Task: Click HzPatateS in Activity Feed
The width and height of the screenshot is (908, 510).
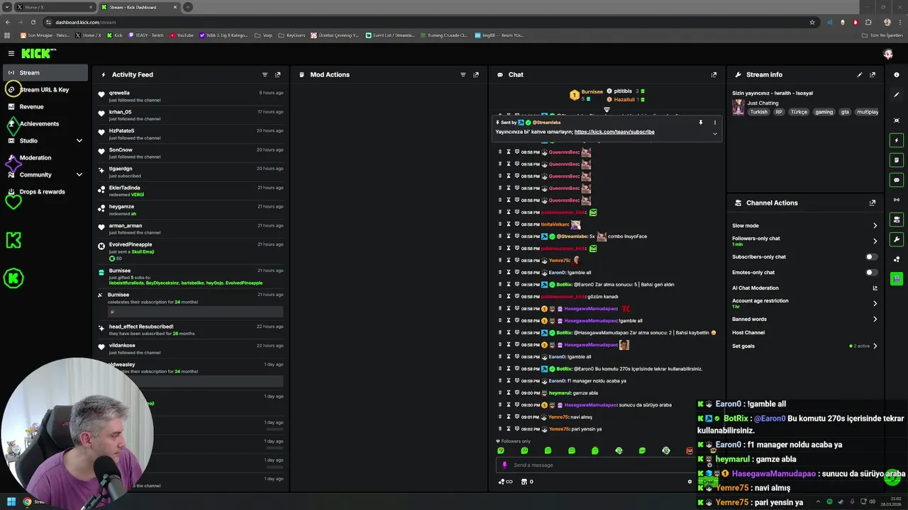Action: coord(121,131)
